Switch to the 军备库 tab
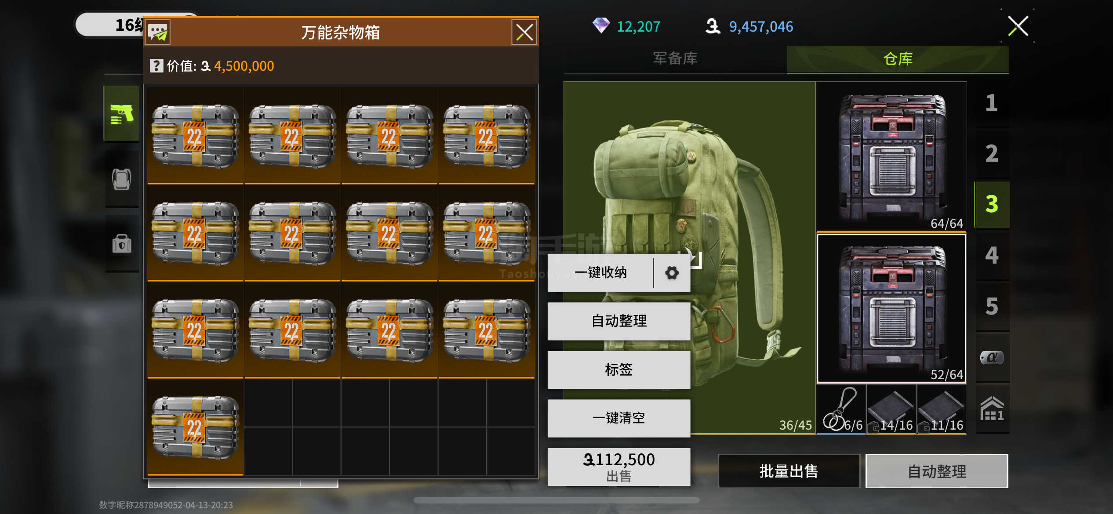The width and height of the screenshot is (1113, 514). click(x=675, y=58)
